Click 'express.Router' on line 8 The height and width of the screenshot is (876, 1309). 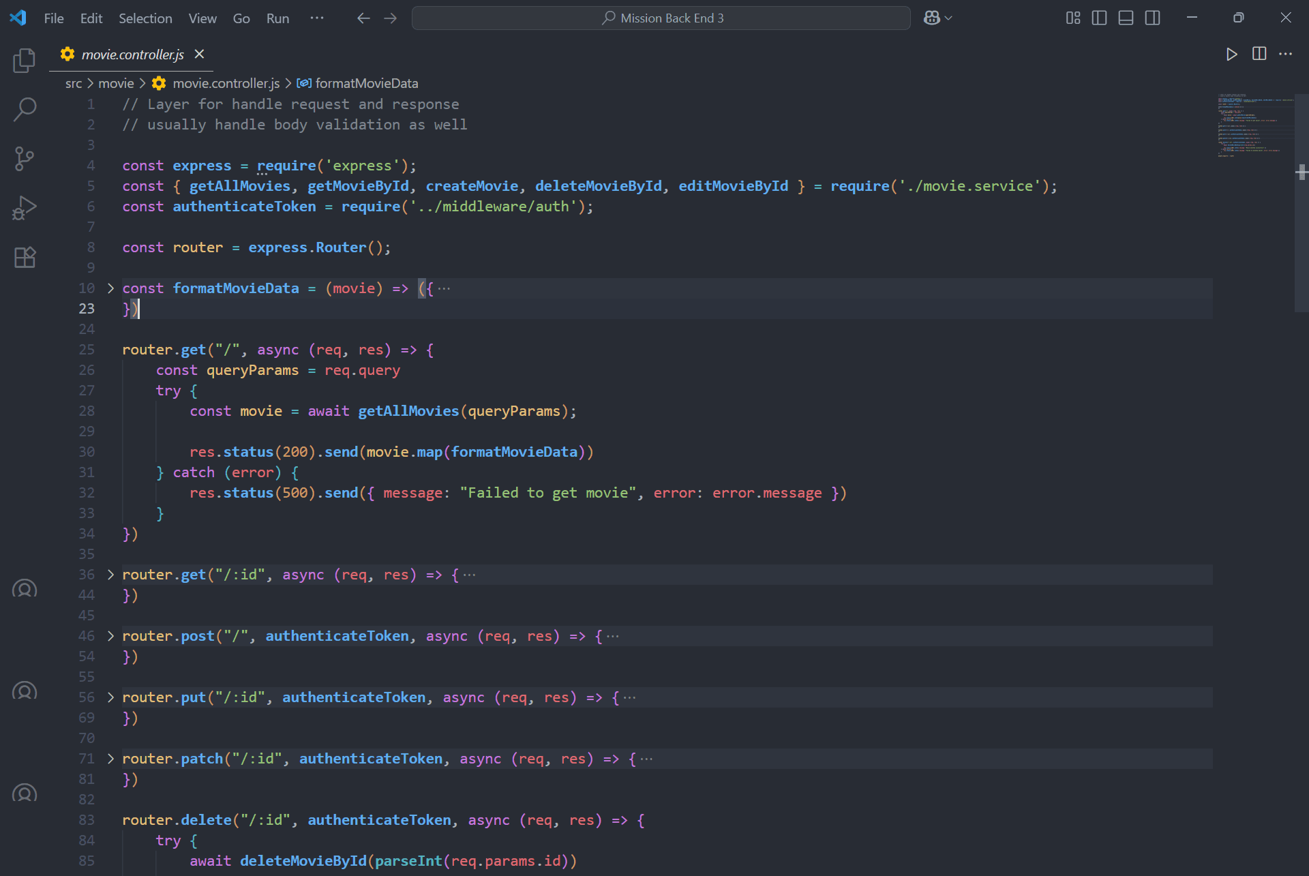[x=307, y=247]
